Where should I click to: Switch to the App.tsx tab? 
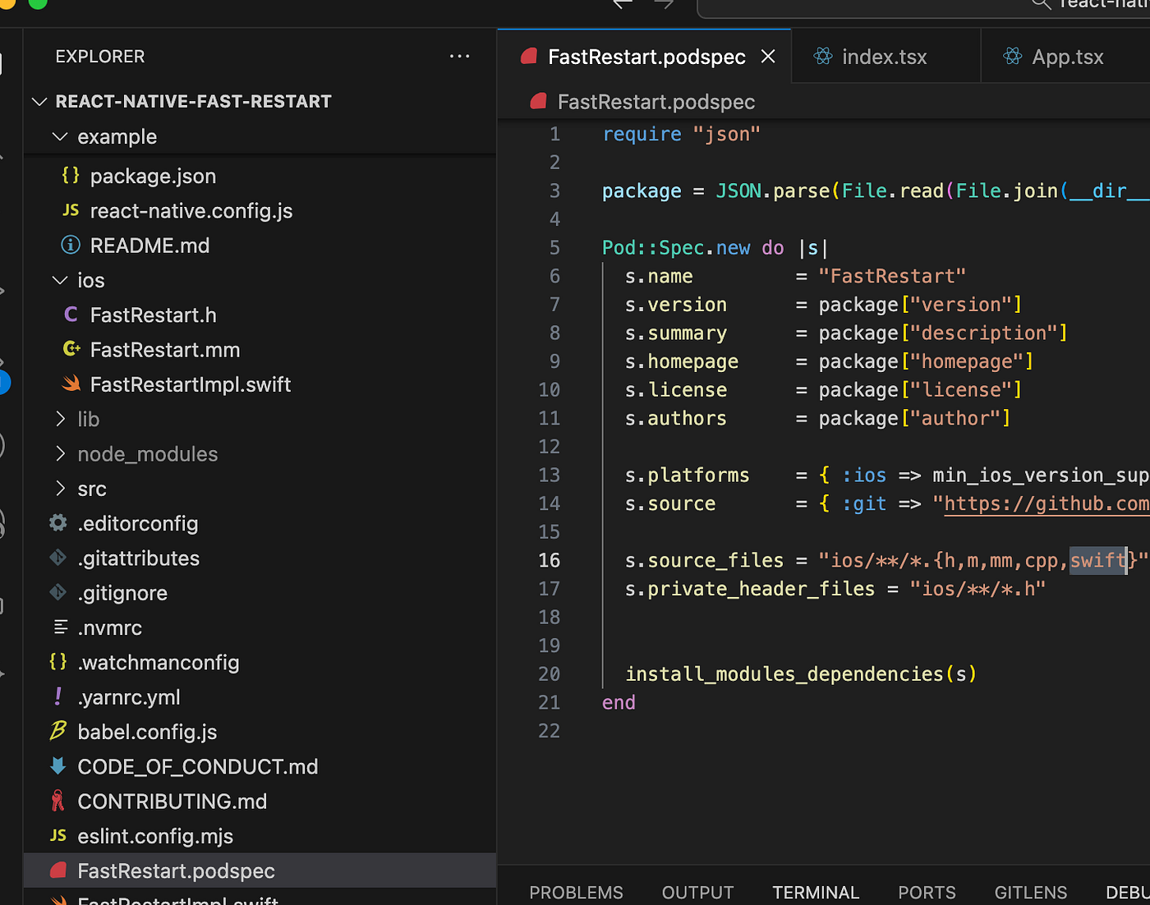(x=1067, y=57)
